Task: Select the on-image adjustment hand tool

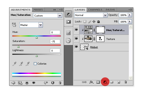Action: (14, 25)
